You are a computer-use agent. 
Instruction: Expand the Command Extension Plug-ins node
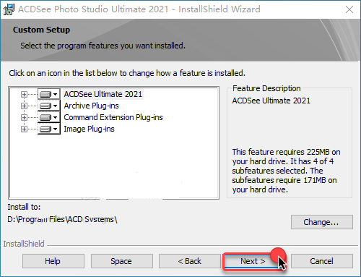pos(24,117)
